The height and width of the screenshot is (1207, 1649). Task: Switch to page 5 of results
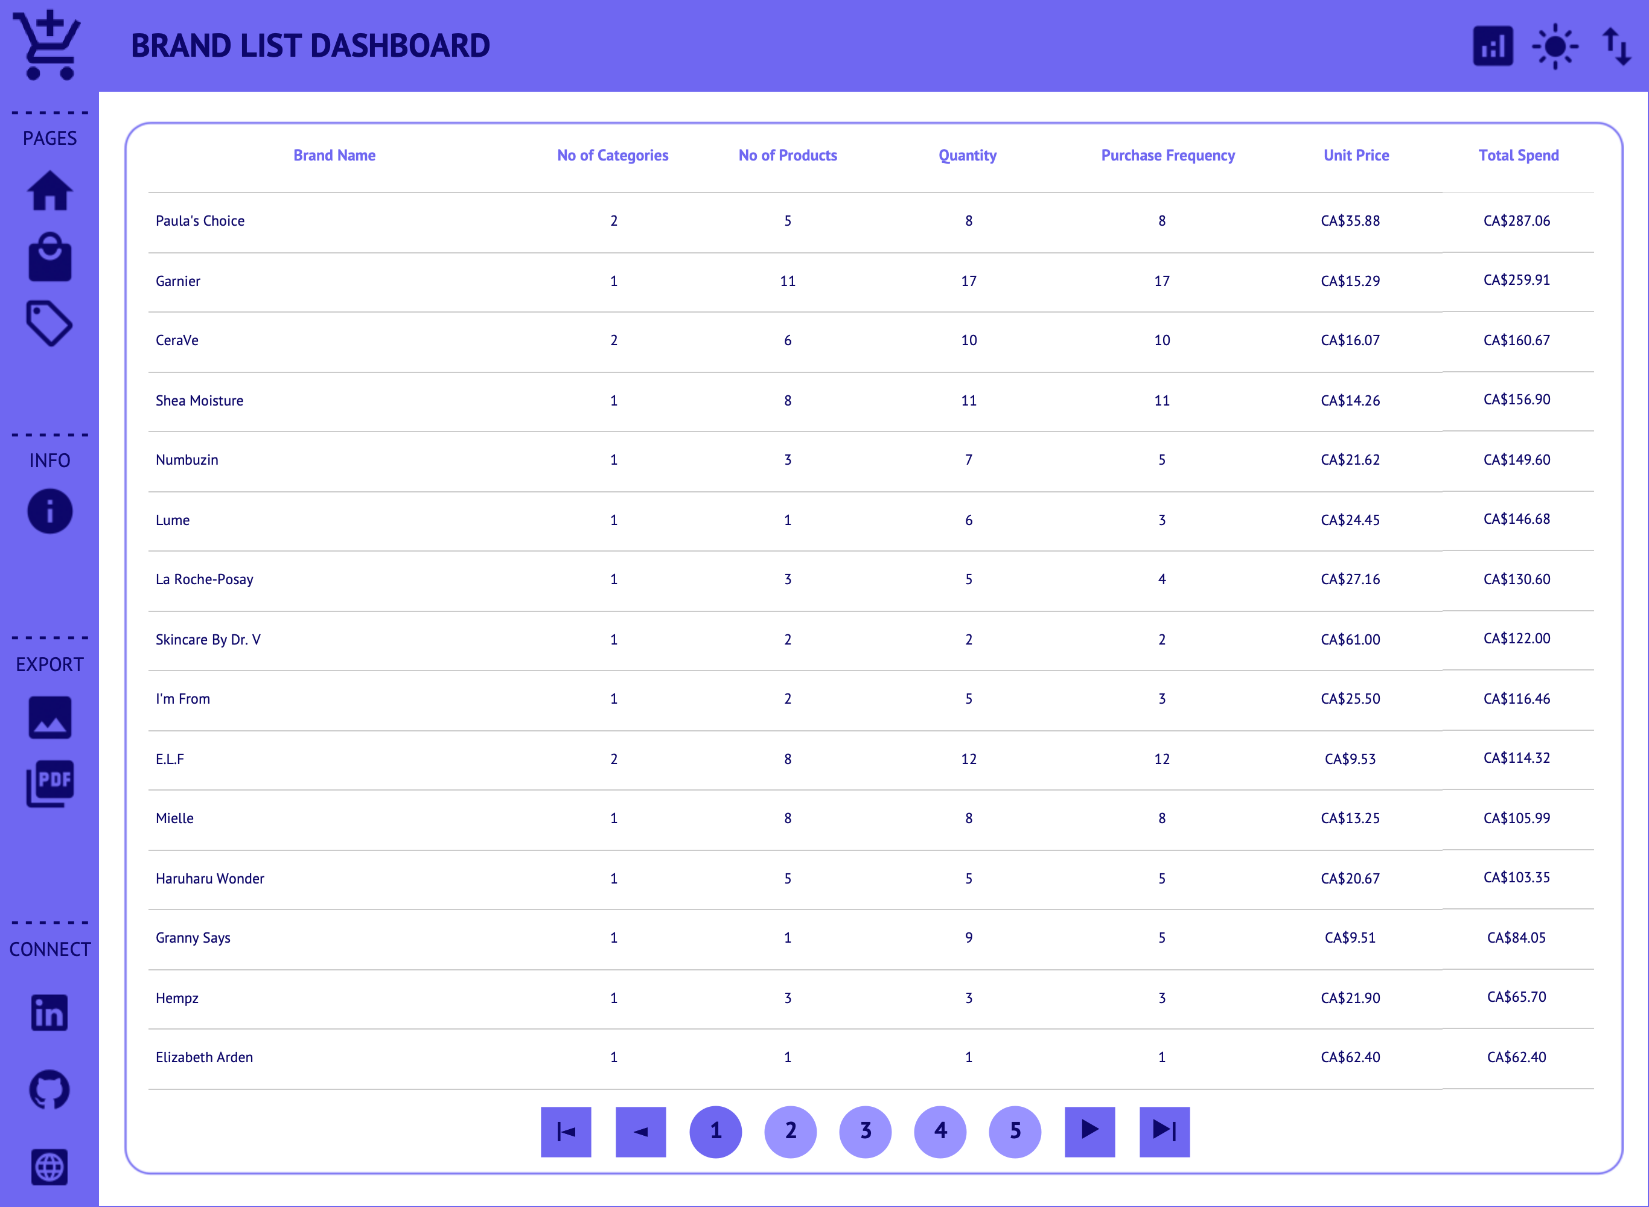pos(1015,1131)
